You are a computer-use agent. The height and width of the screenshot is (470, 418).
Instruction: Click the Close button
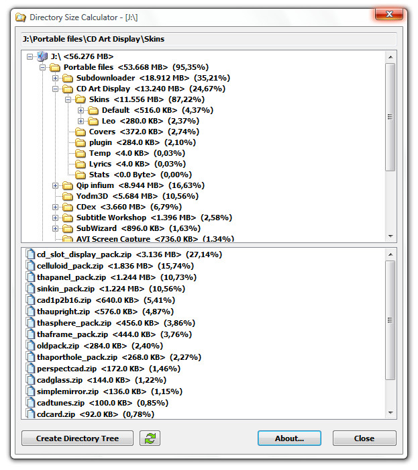[x=364, y=438]
